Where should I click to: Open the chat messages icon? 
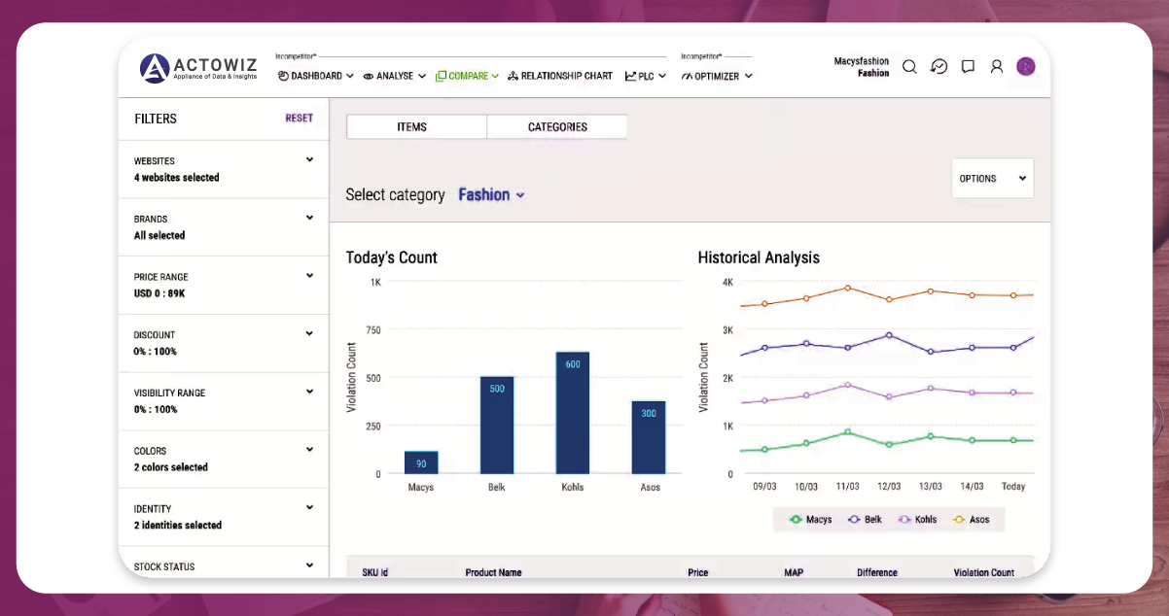[x=968, y=67]
